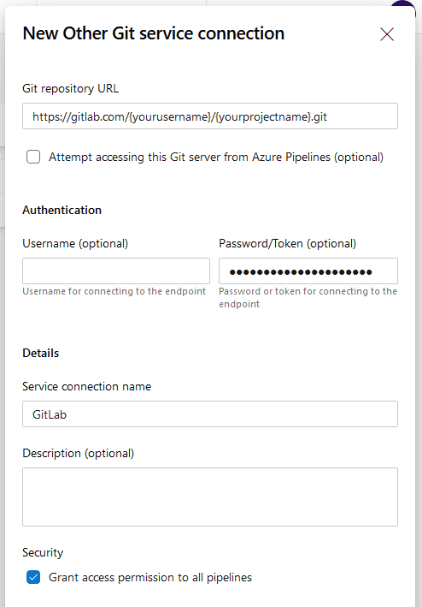Click the Password/Token field with masked dots
This screenshot has width=422, height=607.
[x=308, y=271]
